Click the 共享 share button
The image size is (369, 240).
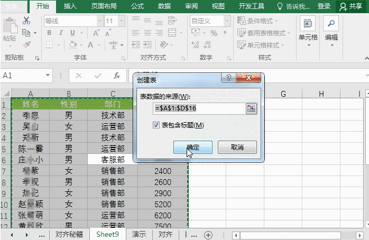pos(350,6)
